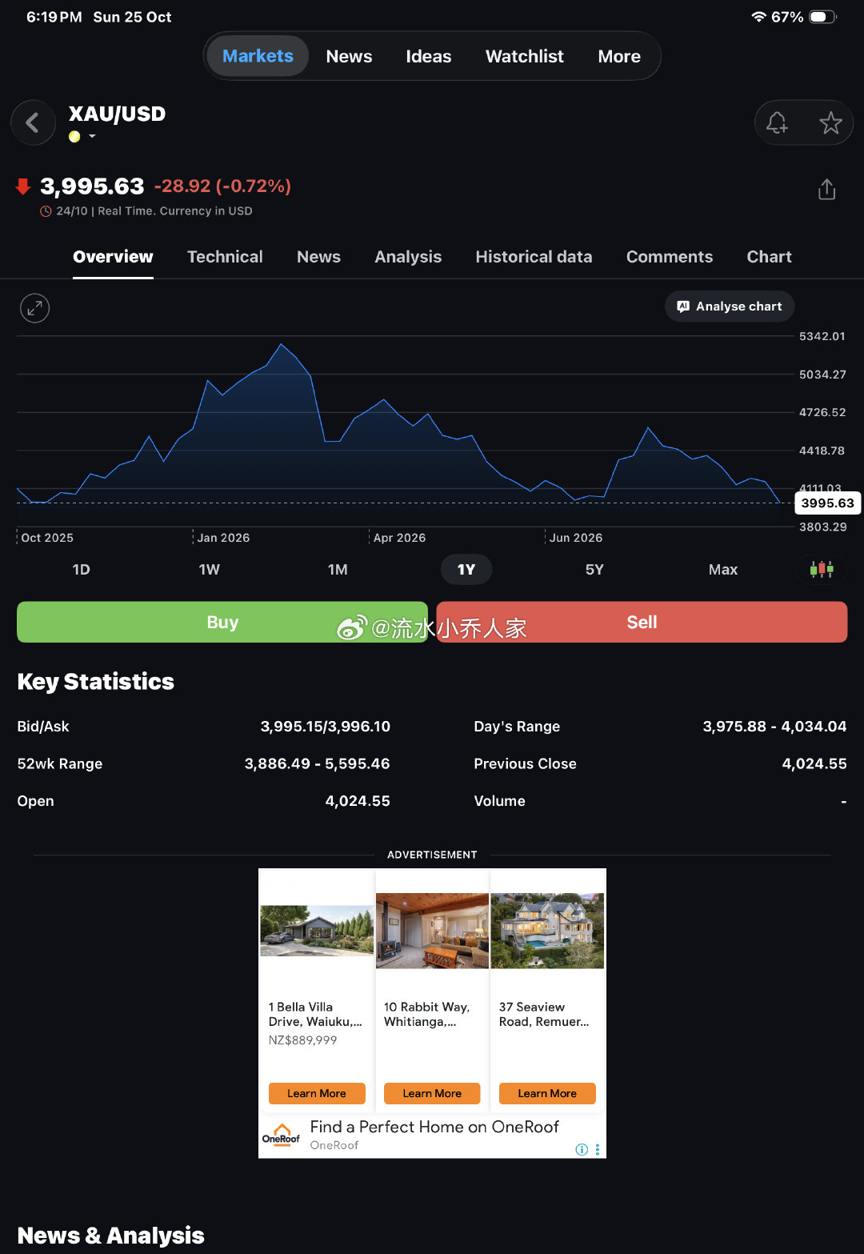Switch to the Technical sub-tab
The height and width of the screenshot is (1254, 864).
pos(225,257)
